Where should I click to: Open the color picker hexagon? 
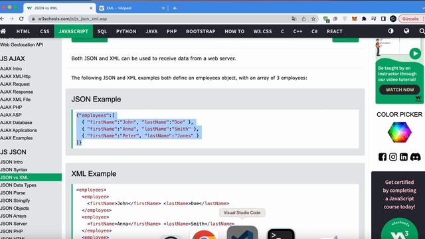(400, 132)
